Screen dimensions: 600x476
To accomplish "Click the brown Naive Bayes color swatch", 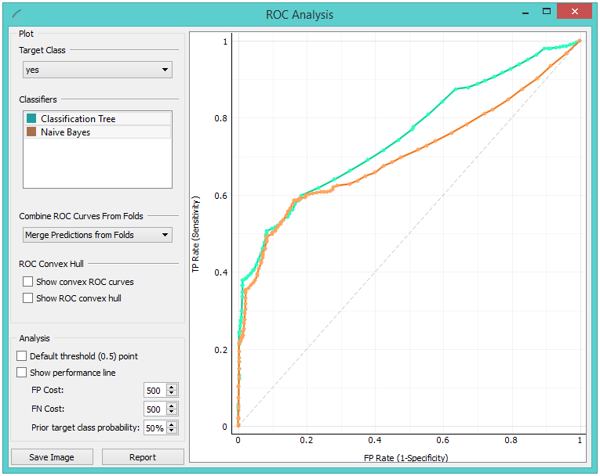I will [31, 132].
